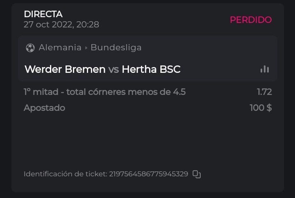Click the 100 $ stake amount
Screen dimensions: 295x198
tap(261, 108)
